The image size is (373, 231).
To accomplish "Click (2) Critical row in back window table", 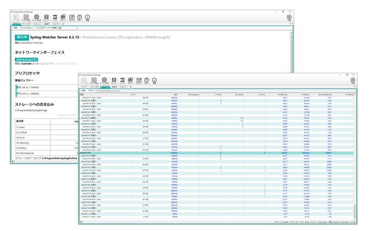I will pyautogui.click(x=47, y=132).
